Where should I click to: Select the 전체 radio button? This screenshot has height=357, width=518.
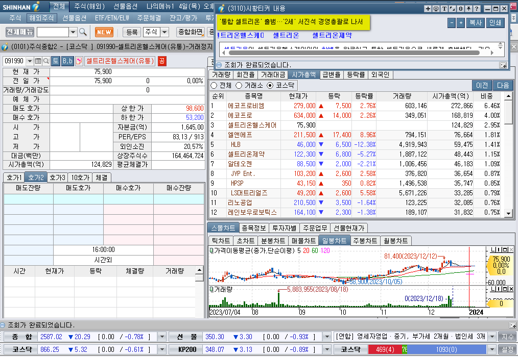[x=214, y=86]
